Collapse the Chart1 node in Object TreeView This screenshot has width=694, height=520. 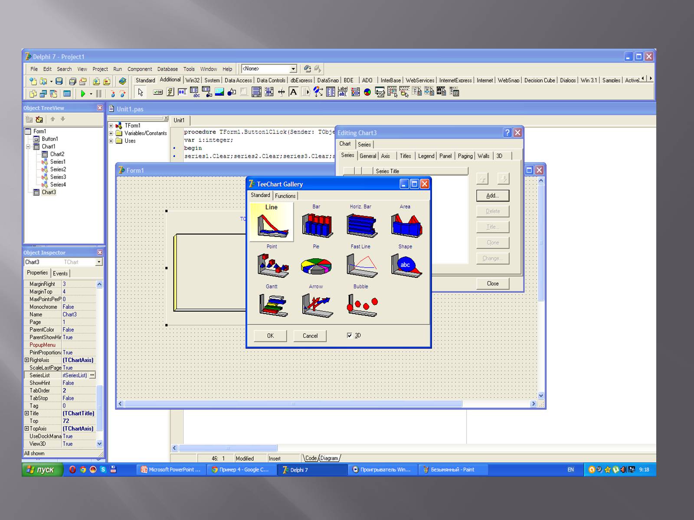[x=28, y=146]
